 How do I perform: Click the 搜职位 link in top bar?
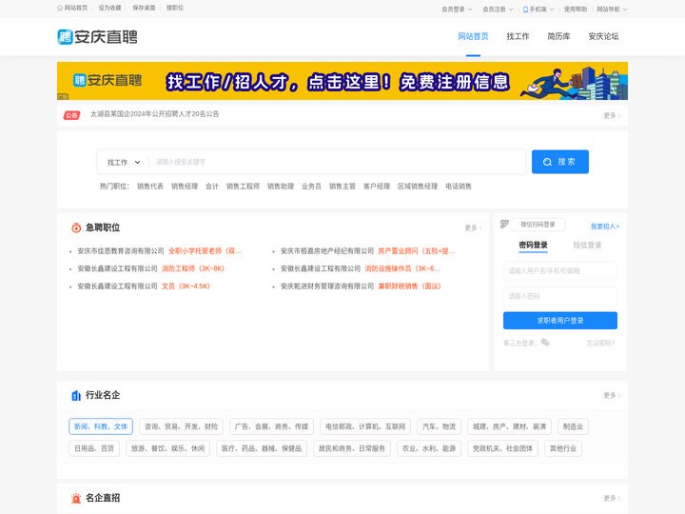click(x=175, y=8)
